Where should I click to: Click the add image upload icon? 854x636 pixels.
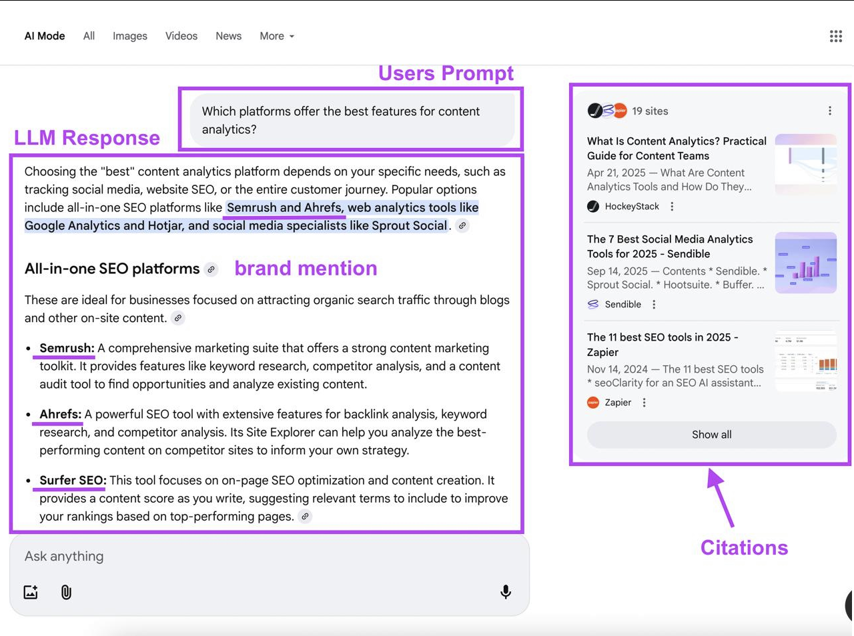pyautogui.click(x=31, y=592)
